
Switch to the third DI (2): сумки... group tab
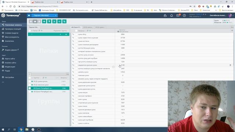[x=100, y=27]
